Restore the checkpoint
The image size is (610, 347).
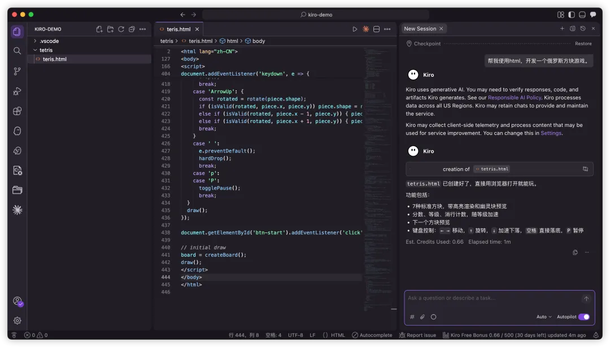point(583,43)
